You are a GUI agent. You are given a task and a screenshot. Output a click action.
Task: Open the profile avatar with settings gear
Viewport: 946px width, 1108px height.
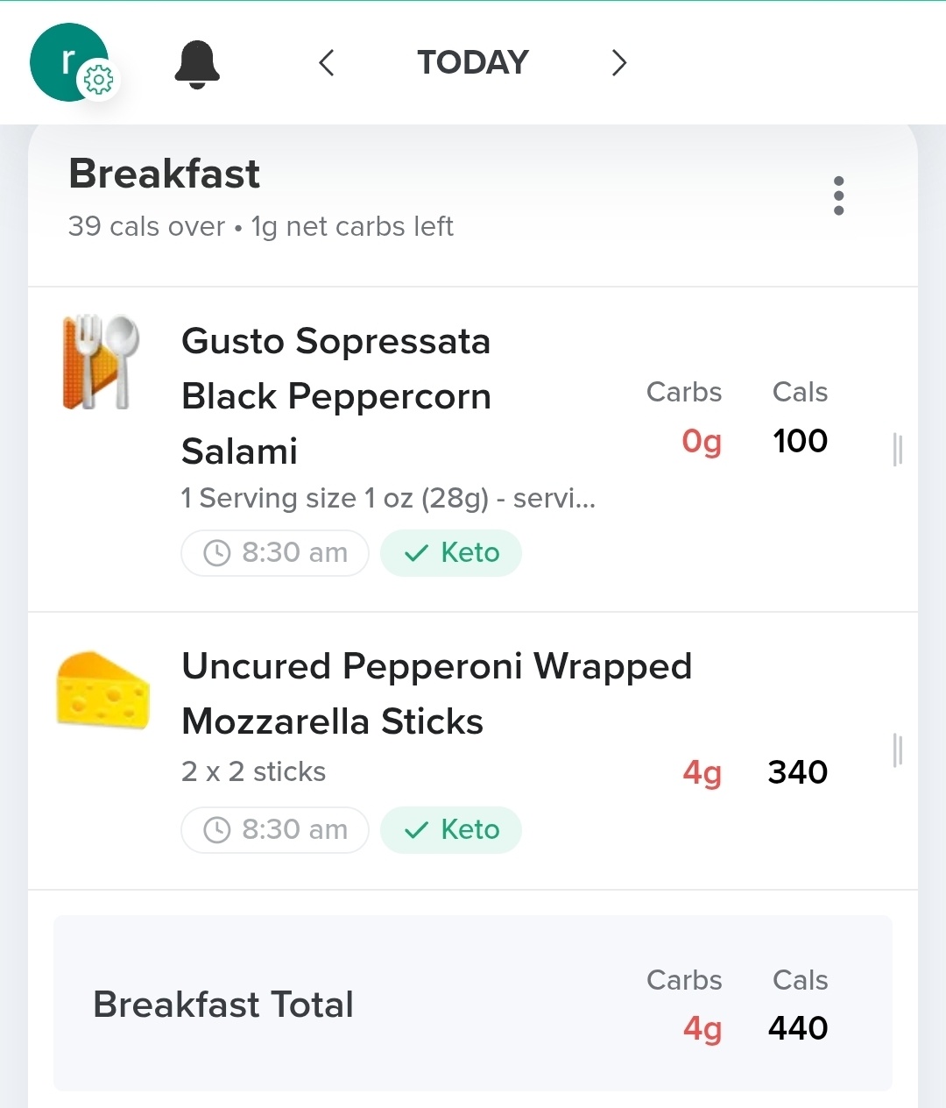[x=70, y=63]
